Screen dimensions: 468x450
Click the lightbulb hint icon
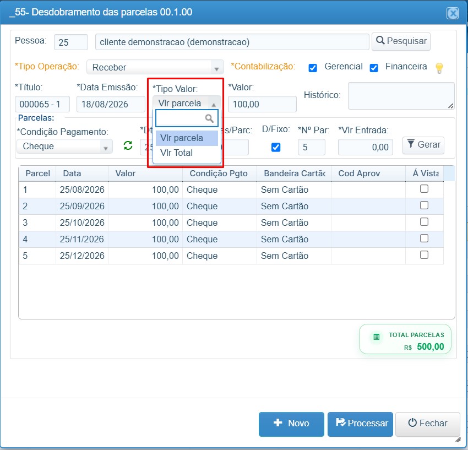[439, 68]
